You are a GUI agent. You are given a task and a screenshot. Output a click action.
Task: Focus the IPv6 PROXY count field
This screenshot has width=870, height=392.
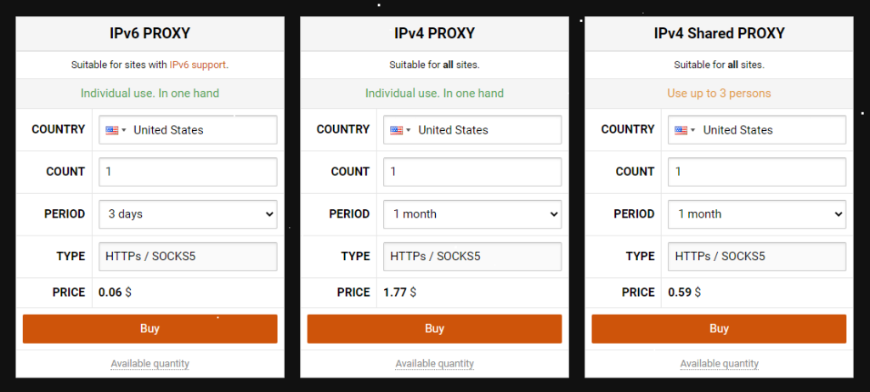(x=188, y=172)
